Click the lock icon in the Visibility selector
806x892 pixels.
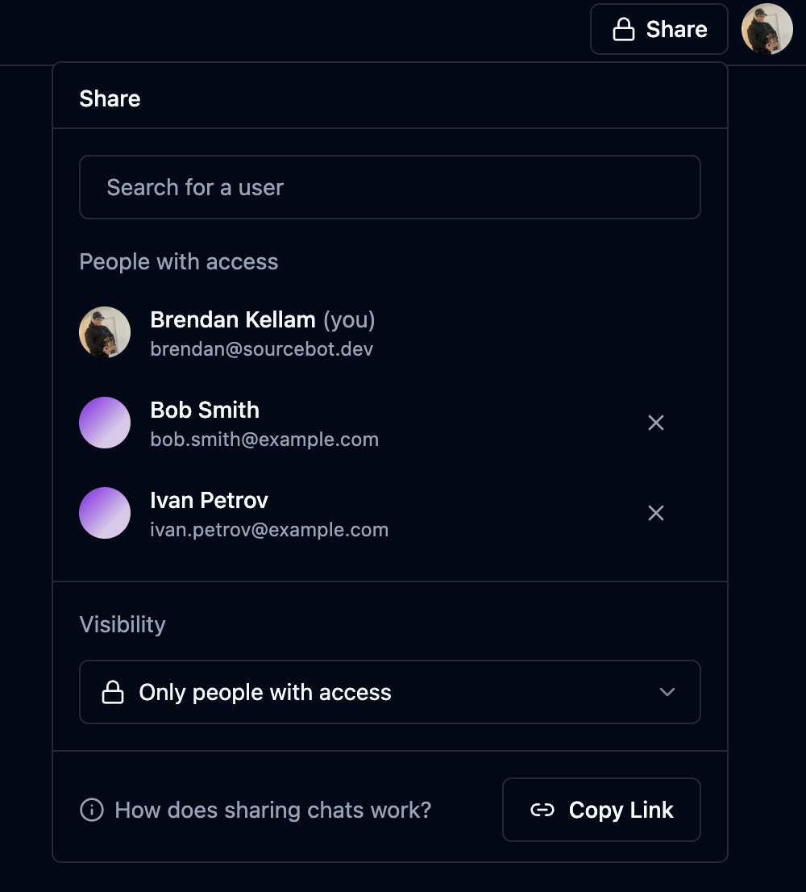pyautogui.click(x=114, y=692)
